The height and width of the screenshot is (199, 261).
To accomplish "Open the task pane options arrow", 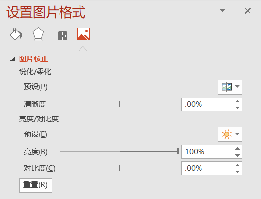I will click(222, 11).
